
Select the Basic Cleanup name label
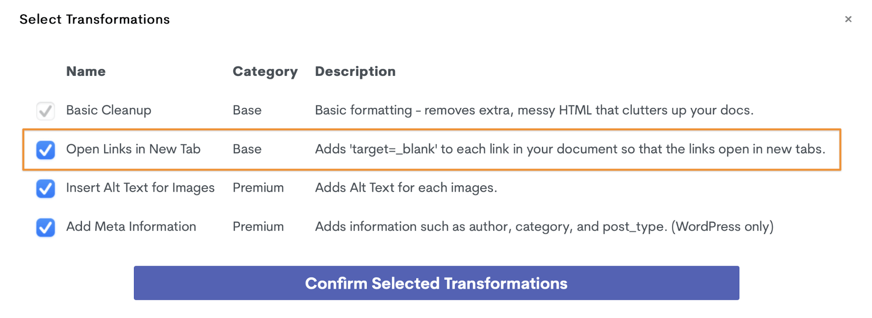pyautogui.click(x=109, y=110)
